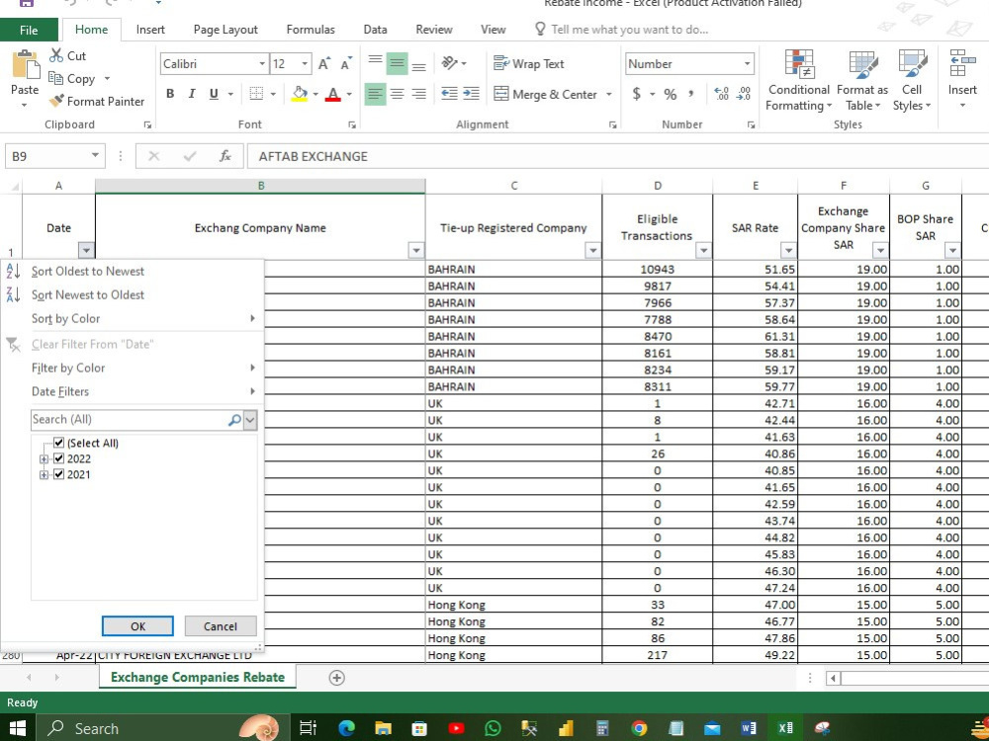989x741 pixels.
Task: Open the File tab
Action: 29,30
